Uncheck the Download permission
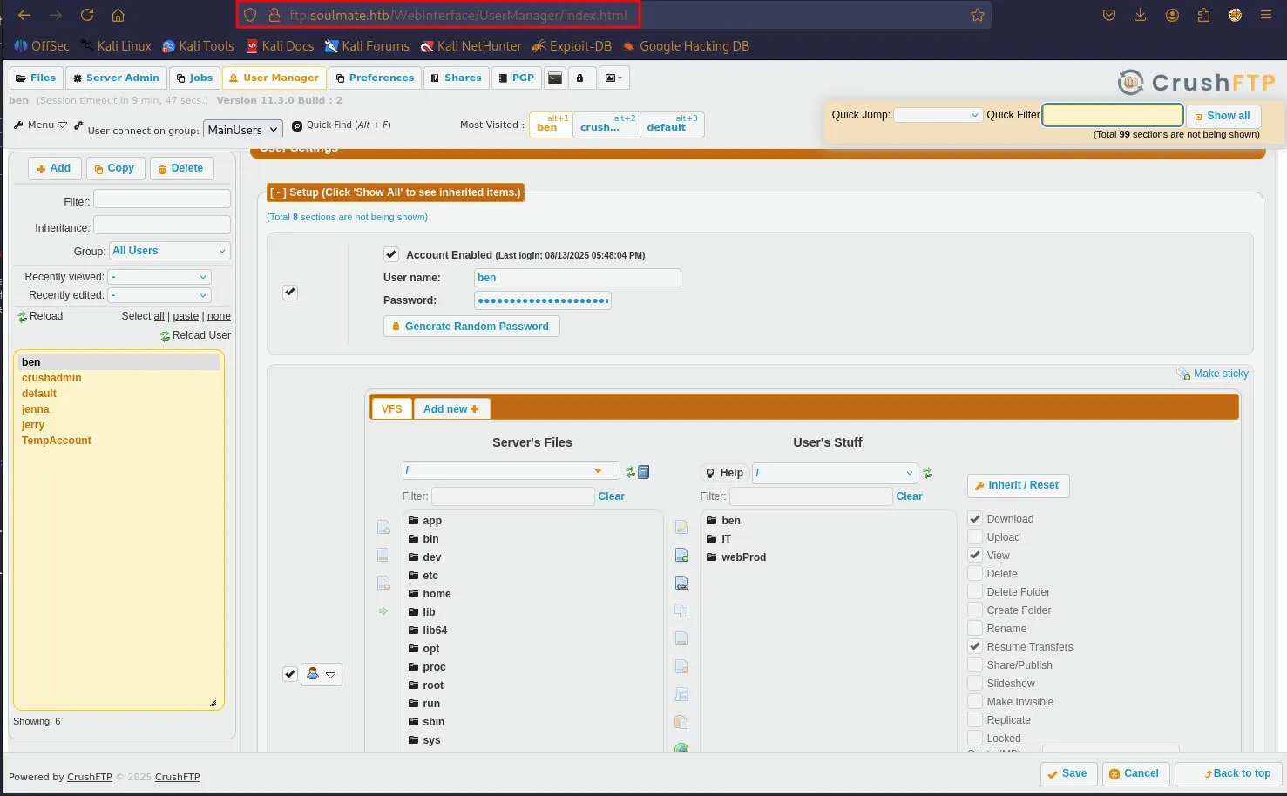Image resolution: width=1287 pixels, height=796 pixels. click(x=975, y=518)
